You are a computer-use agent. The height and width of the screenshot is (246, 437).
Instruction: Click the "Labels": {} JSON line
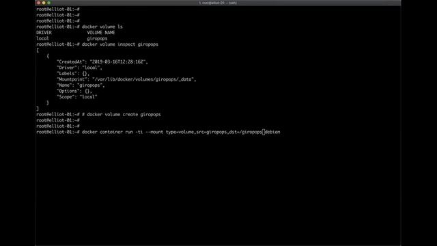73,74
